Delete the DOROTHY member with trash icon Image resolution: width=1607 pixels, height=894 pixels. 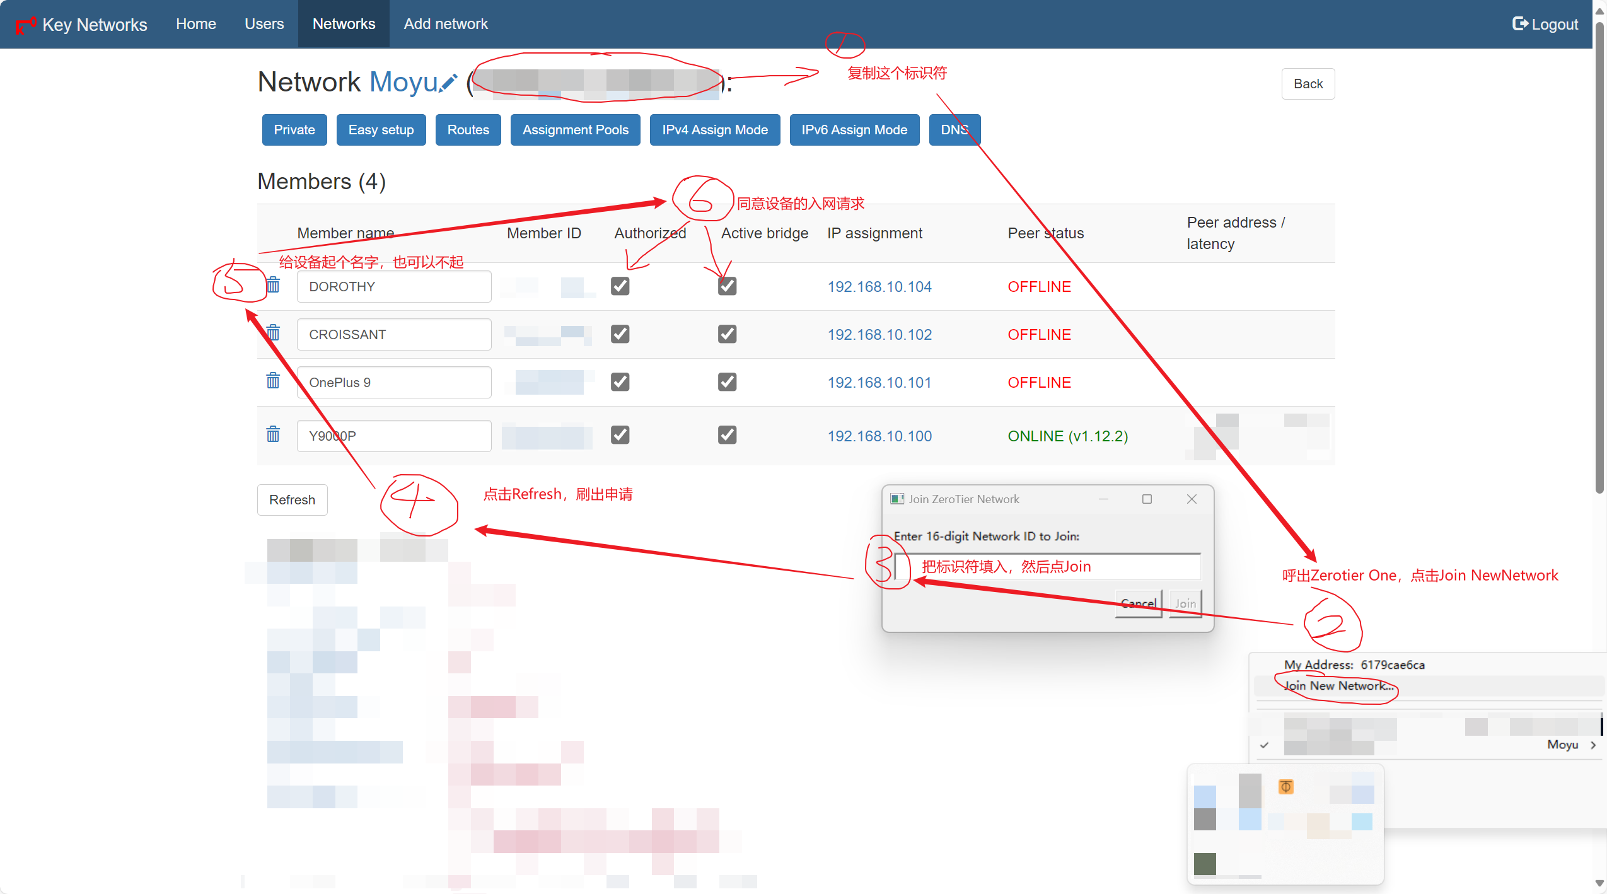click(273, 285)
